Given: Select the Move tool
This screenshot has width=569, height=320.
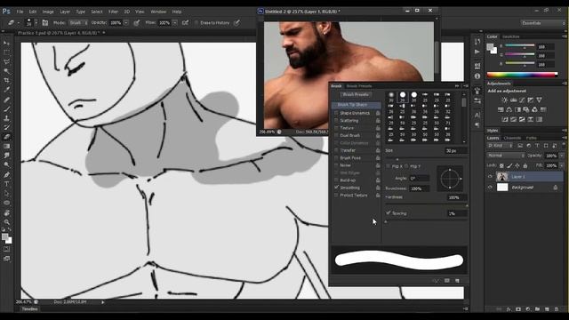Looking at the screenshot, I should coord(6,44).
